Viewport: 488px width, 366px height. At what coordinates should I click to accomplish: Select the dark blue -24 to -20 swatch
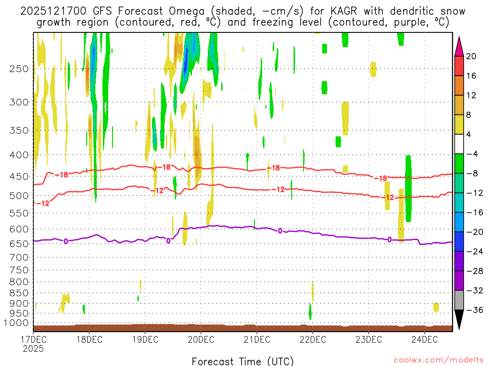coord(459,242)
